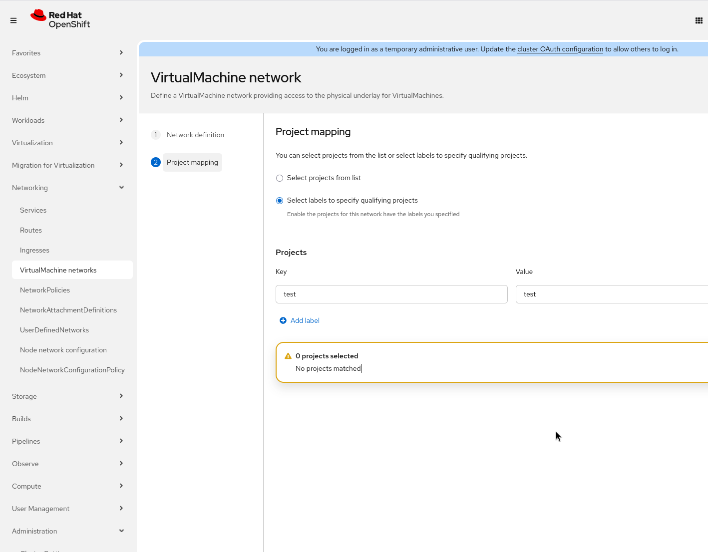708x552 pixels.
Task: Click the step 1 number badge
Action: [x=156, y=135]
